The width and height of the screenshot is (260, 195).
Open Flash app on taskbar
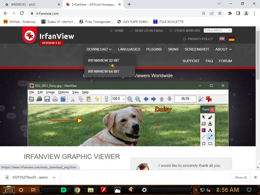coord(104,190)
